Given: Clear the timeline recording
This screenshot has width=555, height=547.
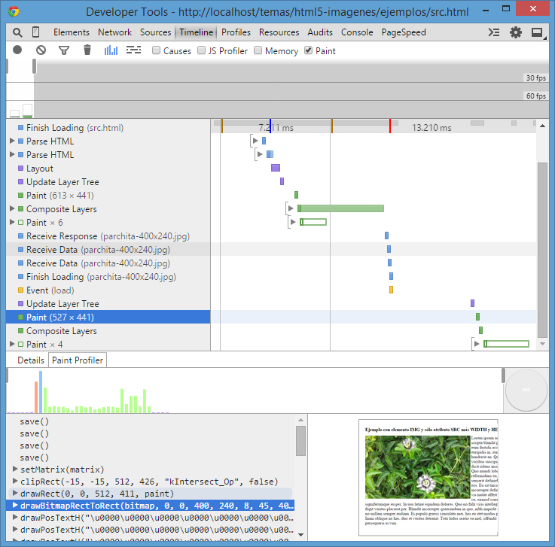Looking at the screenshot, I should coord(41,50).
